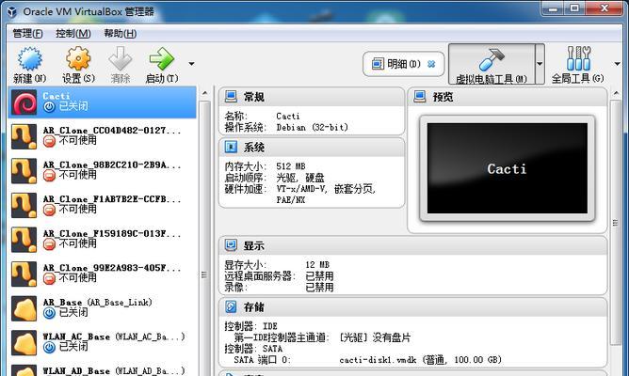This screenshot has width=629, height=376.
Task: Click inaccessible status icon under AR_Clone_CC04D482
Action: click(49, 141)
